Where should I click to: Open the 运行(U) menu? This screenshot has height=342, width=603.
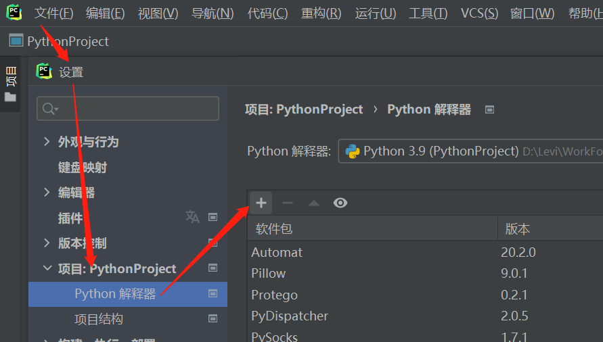click(376, 14)
